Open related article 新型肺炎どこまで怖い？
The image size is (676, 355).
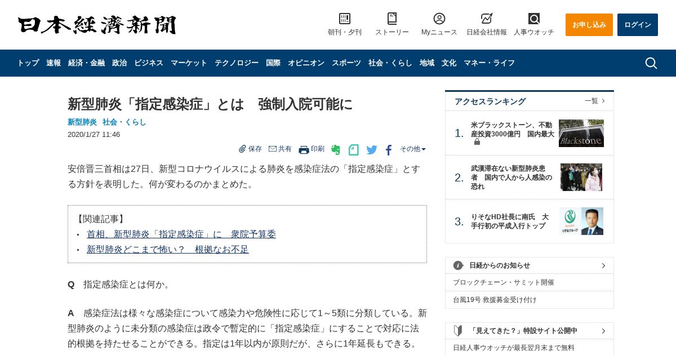(x=168, y=250)
